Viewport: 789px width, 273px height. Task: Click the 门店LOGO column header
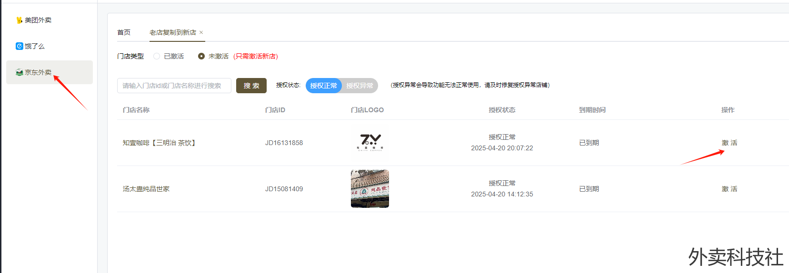(x=367, y=110)
